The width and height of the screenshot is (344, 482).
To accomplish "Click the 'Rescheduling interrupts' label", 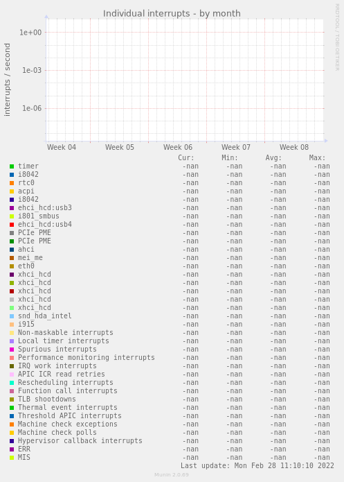I will (x=66, y=382).
